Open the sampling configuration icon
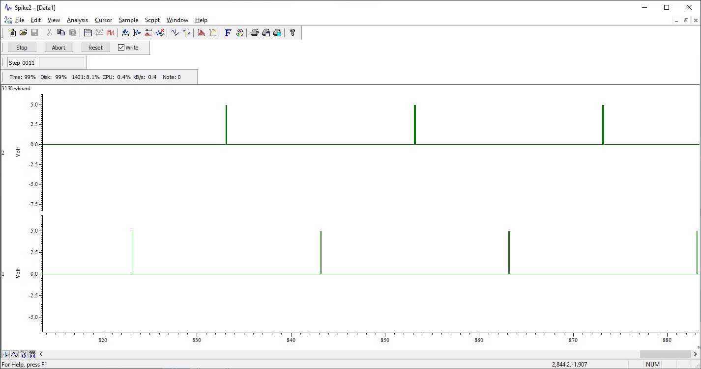This screenshot has width=701, height=369. (x=88, y=33)
